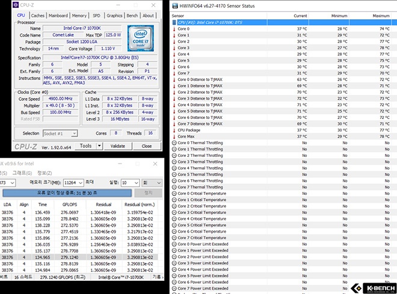
Task: Click status icon for Core 6 Critical Temperature
Action: pos(174,231)
